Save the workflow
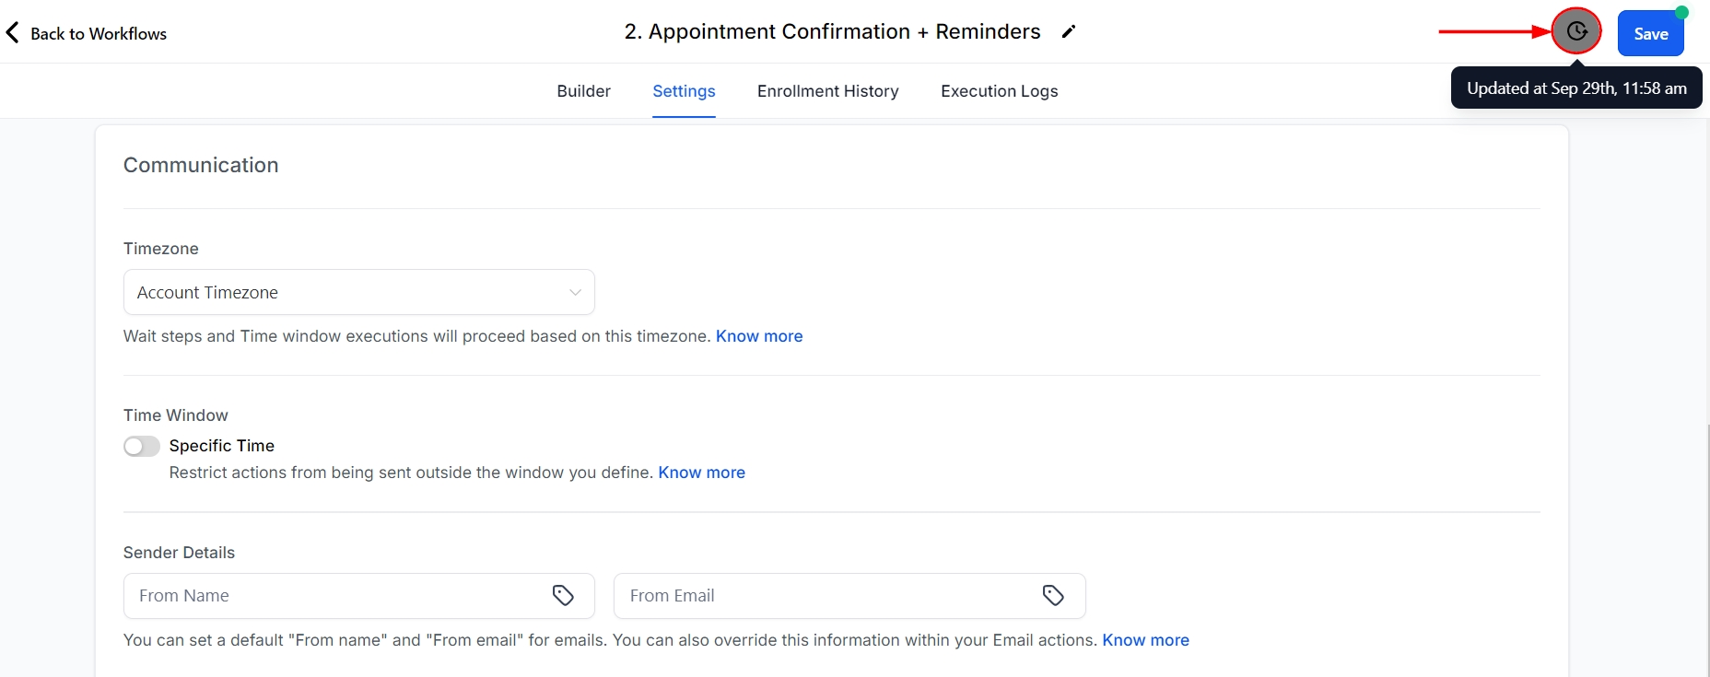The height and width of the screenshot is (677, 1710). point(1650,34)
